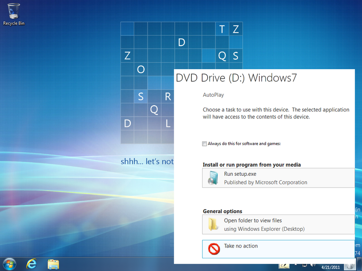362x271 pixels.
Task: Click the Show desktop strip
Action: [359, 264]
